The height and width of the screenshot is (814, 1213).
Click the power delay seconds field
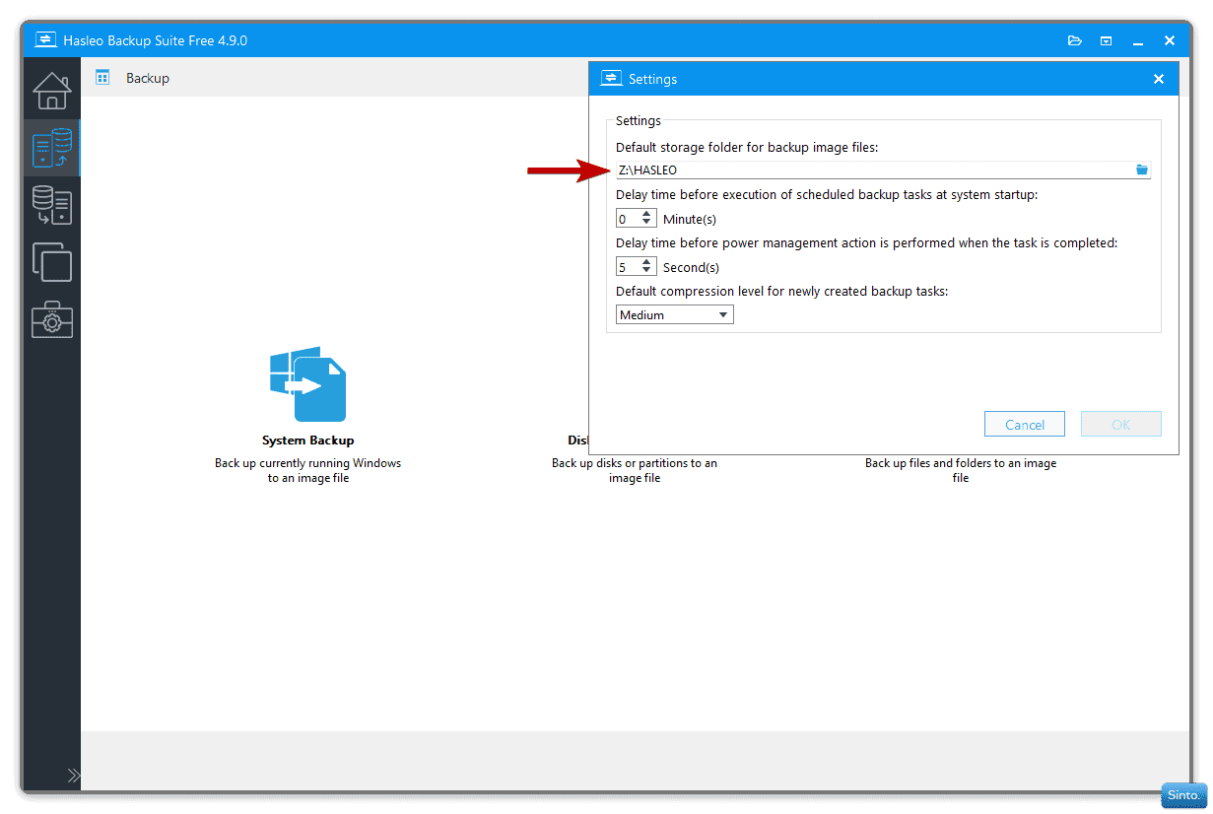628,267
